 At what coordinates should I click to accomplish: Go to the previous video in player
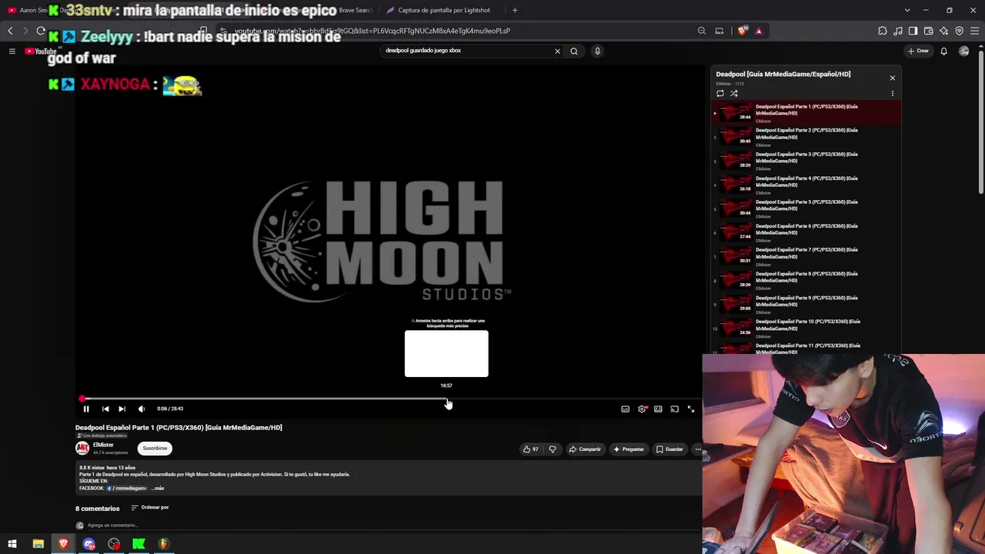point(105,409)
